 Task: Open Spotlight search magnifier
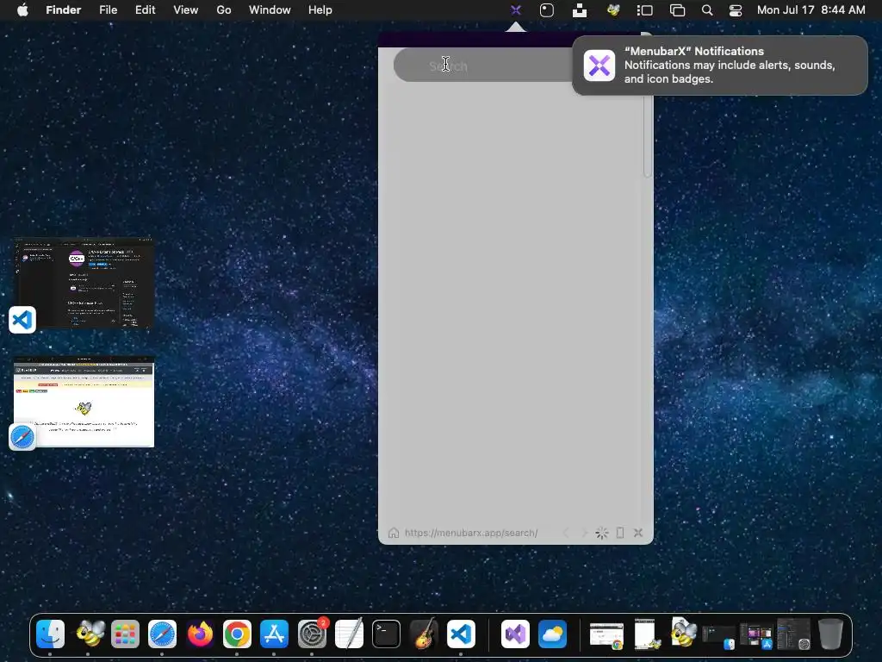tap(707, 10)
